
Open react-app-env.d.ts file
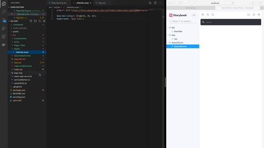(23, 76)
